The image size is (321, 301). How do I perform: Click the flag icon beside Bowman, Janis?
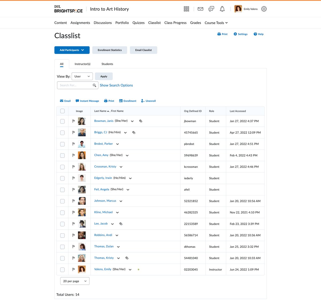[x=73, y=121]
